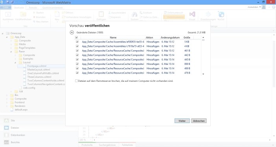The height and width of the screenshot is (147, 276).
Task: Click the Öffnen icon in the ribbon
Action: [64, 13]
